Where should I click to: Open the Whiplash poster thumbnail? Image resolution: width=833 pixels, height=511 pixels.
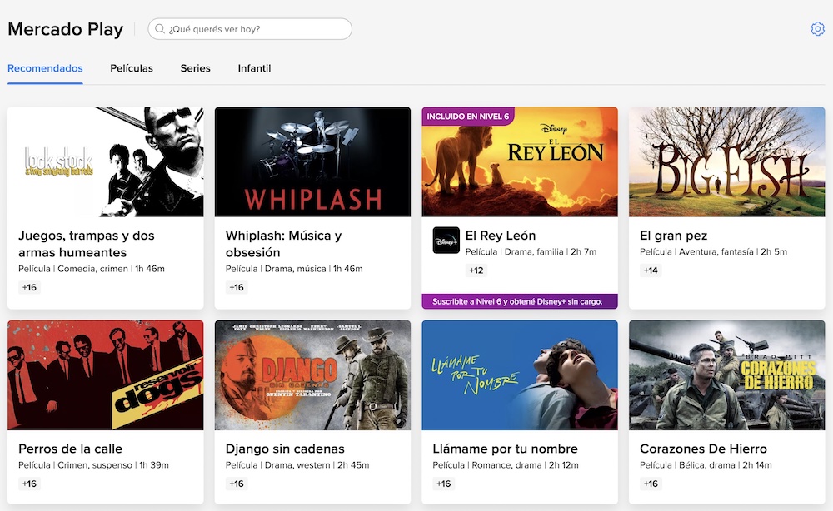313,161
